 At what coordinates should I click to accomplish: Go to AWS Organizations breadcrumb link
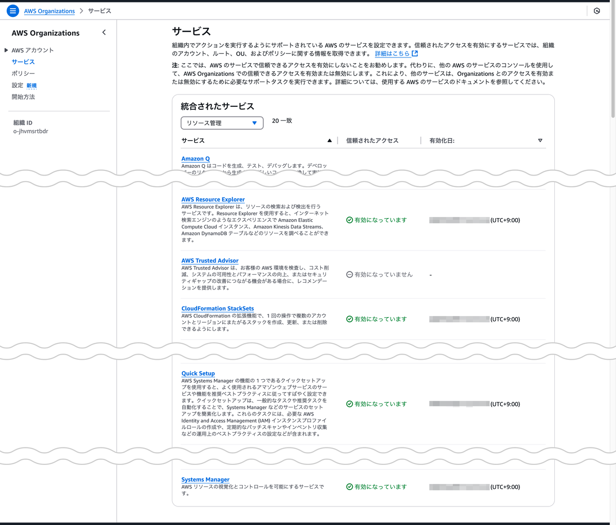click(49, 11)
